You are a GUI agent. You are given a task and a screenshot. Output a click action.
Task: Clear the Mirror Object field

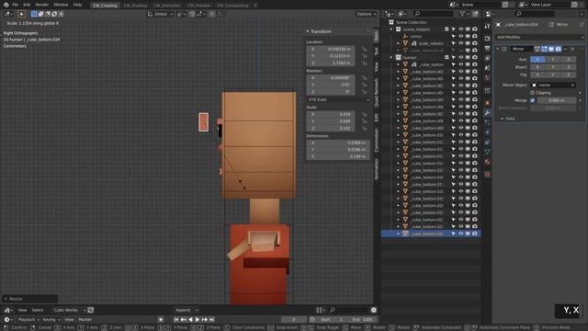pos(572,86)
